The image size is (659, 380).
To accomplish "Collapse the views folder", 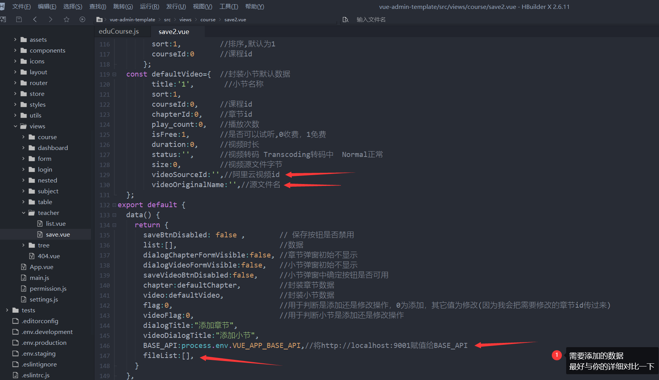I will tap(15, 126).
